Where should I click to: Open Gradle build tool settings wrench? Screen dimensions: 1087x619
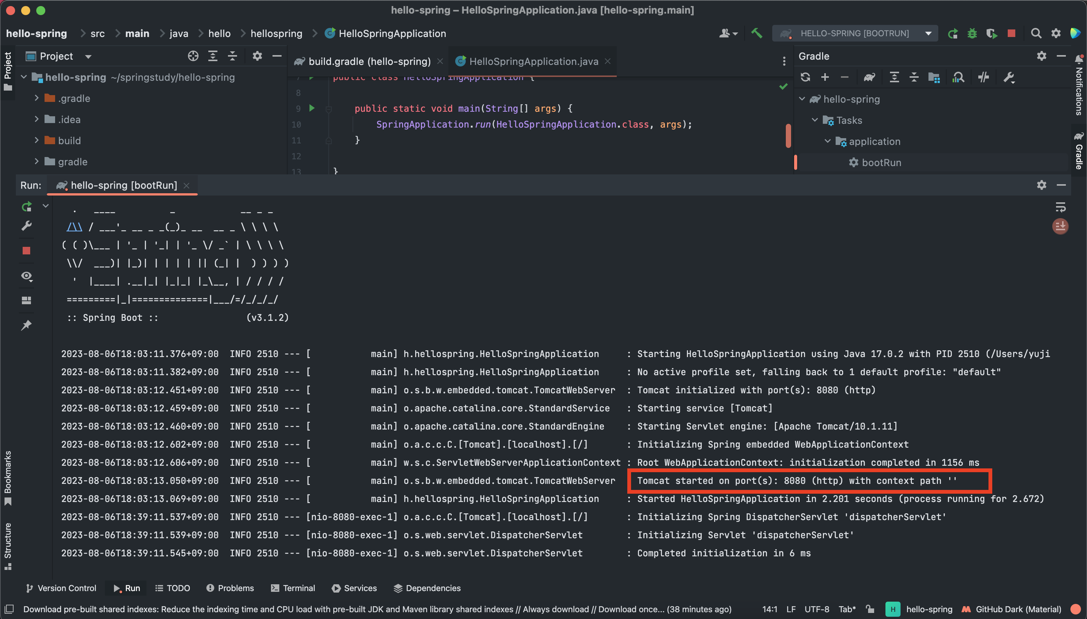(x=1009, y=77)
